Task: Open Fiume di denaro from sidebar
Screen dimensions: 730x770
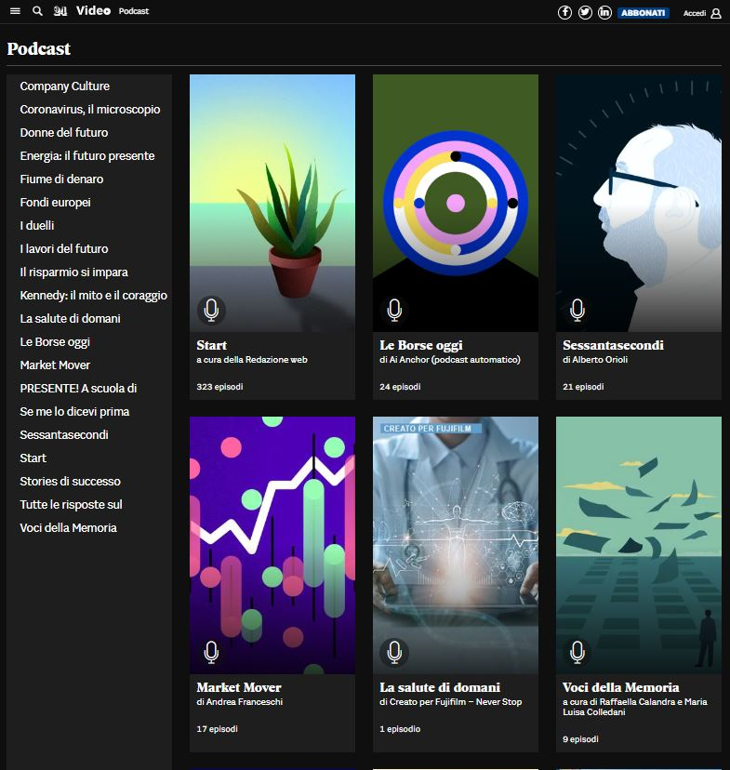Action: [61, 179]
